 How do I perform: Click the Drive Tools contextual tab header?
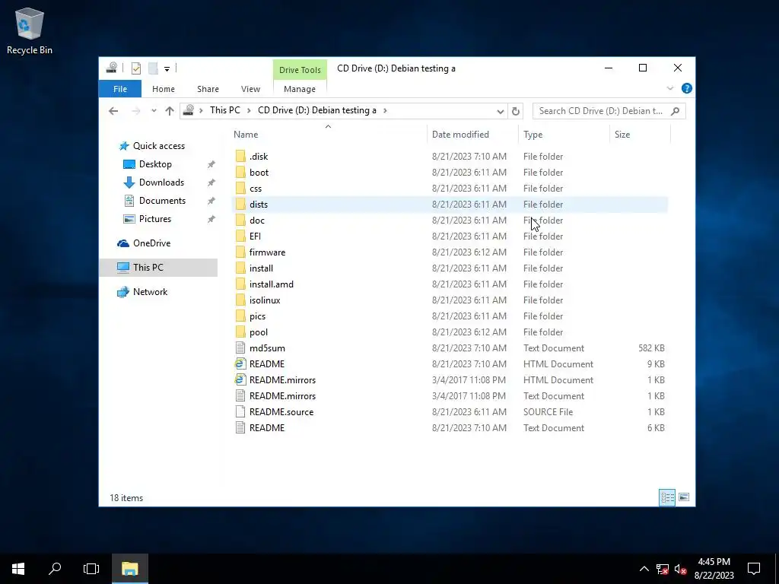(300, 70)
